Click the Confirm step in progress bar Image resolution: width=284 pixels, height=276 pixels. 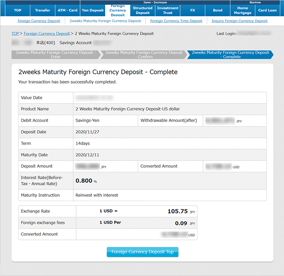[x=144, y=54]
